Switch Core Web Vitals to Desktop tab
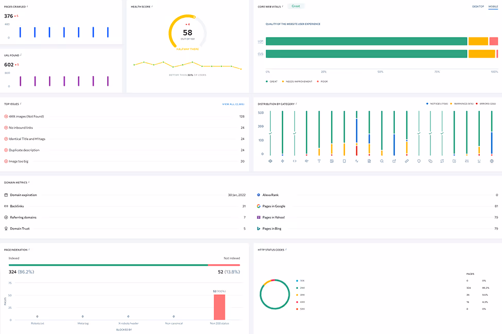The width and height of the screenshot is (502, 334). [x=478, y=6]
